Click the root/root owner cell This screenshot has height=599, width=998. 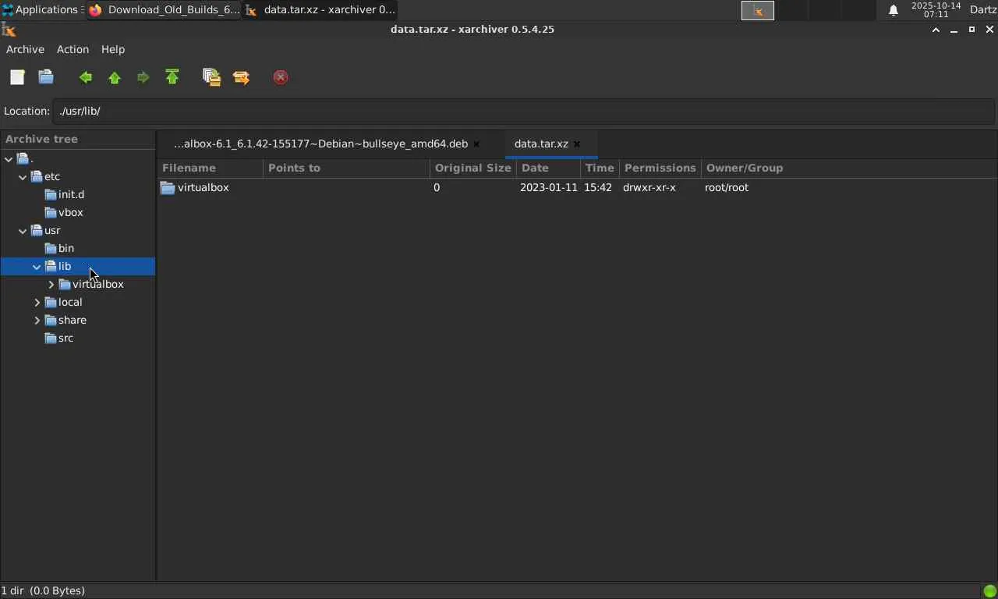click(x=727, y=188)
